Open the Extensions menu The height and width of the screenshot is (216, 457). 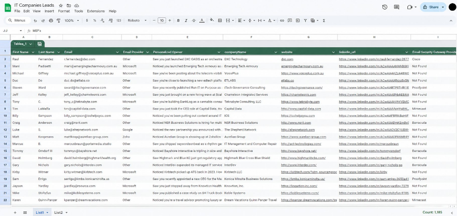click(x=96, y=11)
